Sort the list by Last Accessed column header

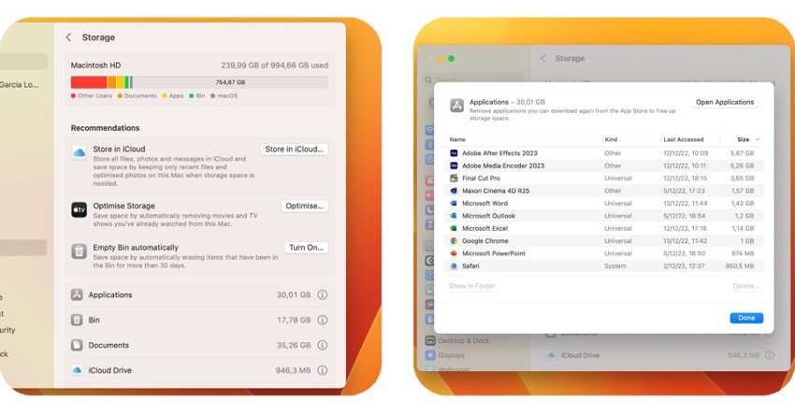pos(683,139)
